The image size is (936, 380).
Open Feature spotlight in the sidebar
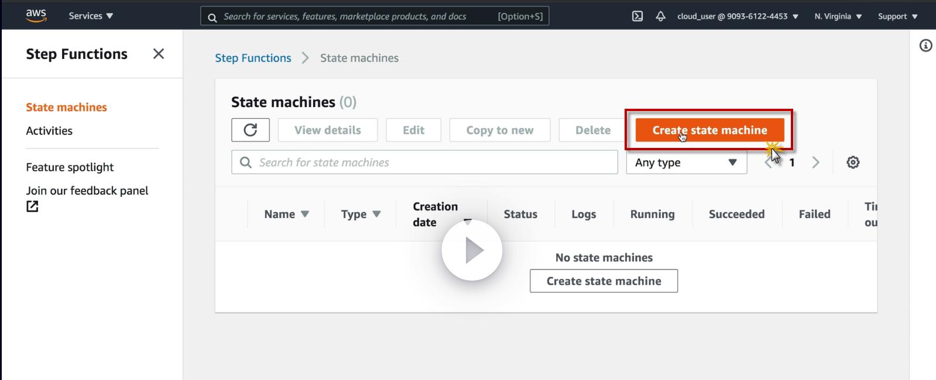tap(70, 167)
